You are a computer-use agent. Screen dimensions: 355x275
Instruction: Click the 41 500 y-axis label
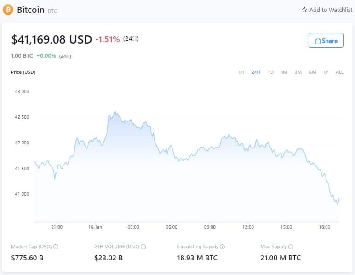pyautogui.click(x=22, y=169)
